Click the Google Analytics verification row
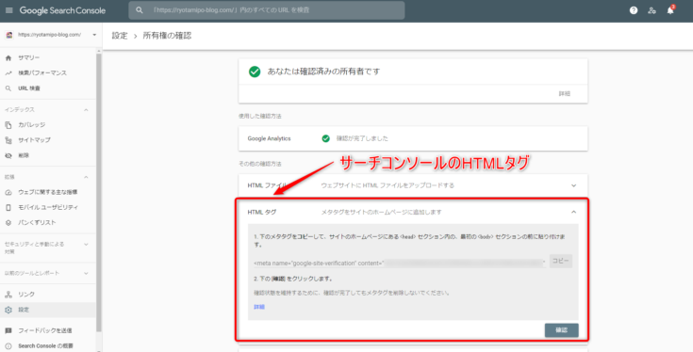The image size is (693, 352). (x=413, y=138)
